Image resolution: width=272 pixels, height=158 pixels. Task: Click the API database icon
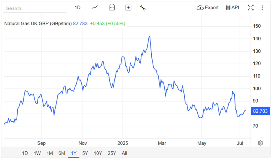pos(228,8)
